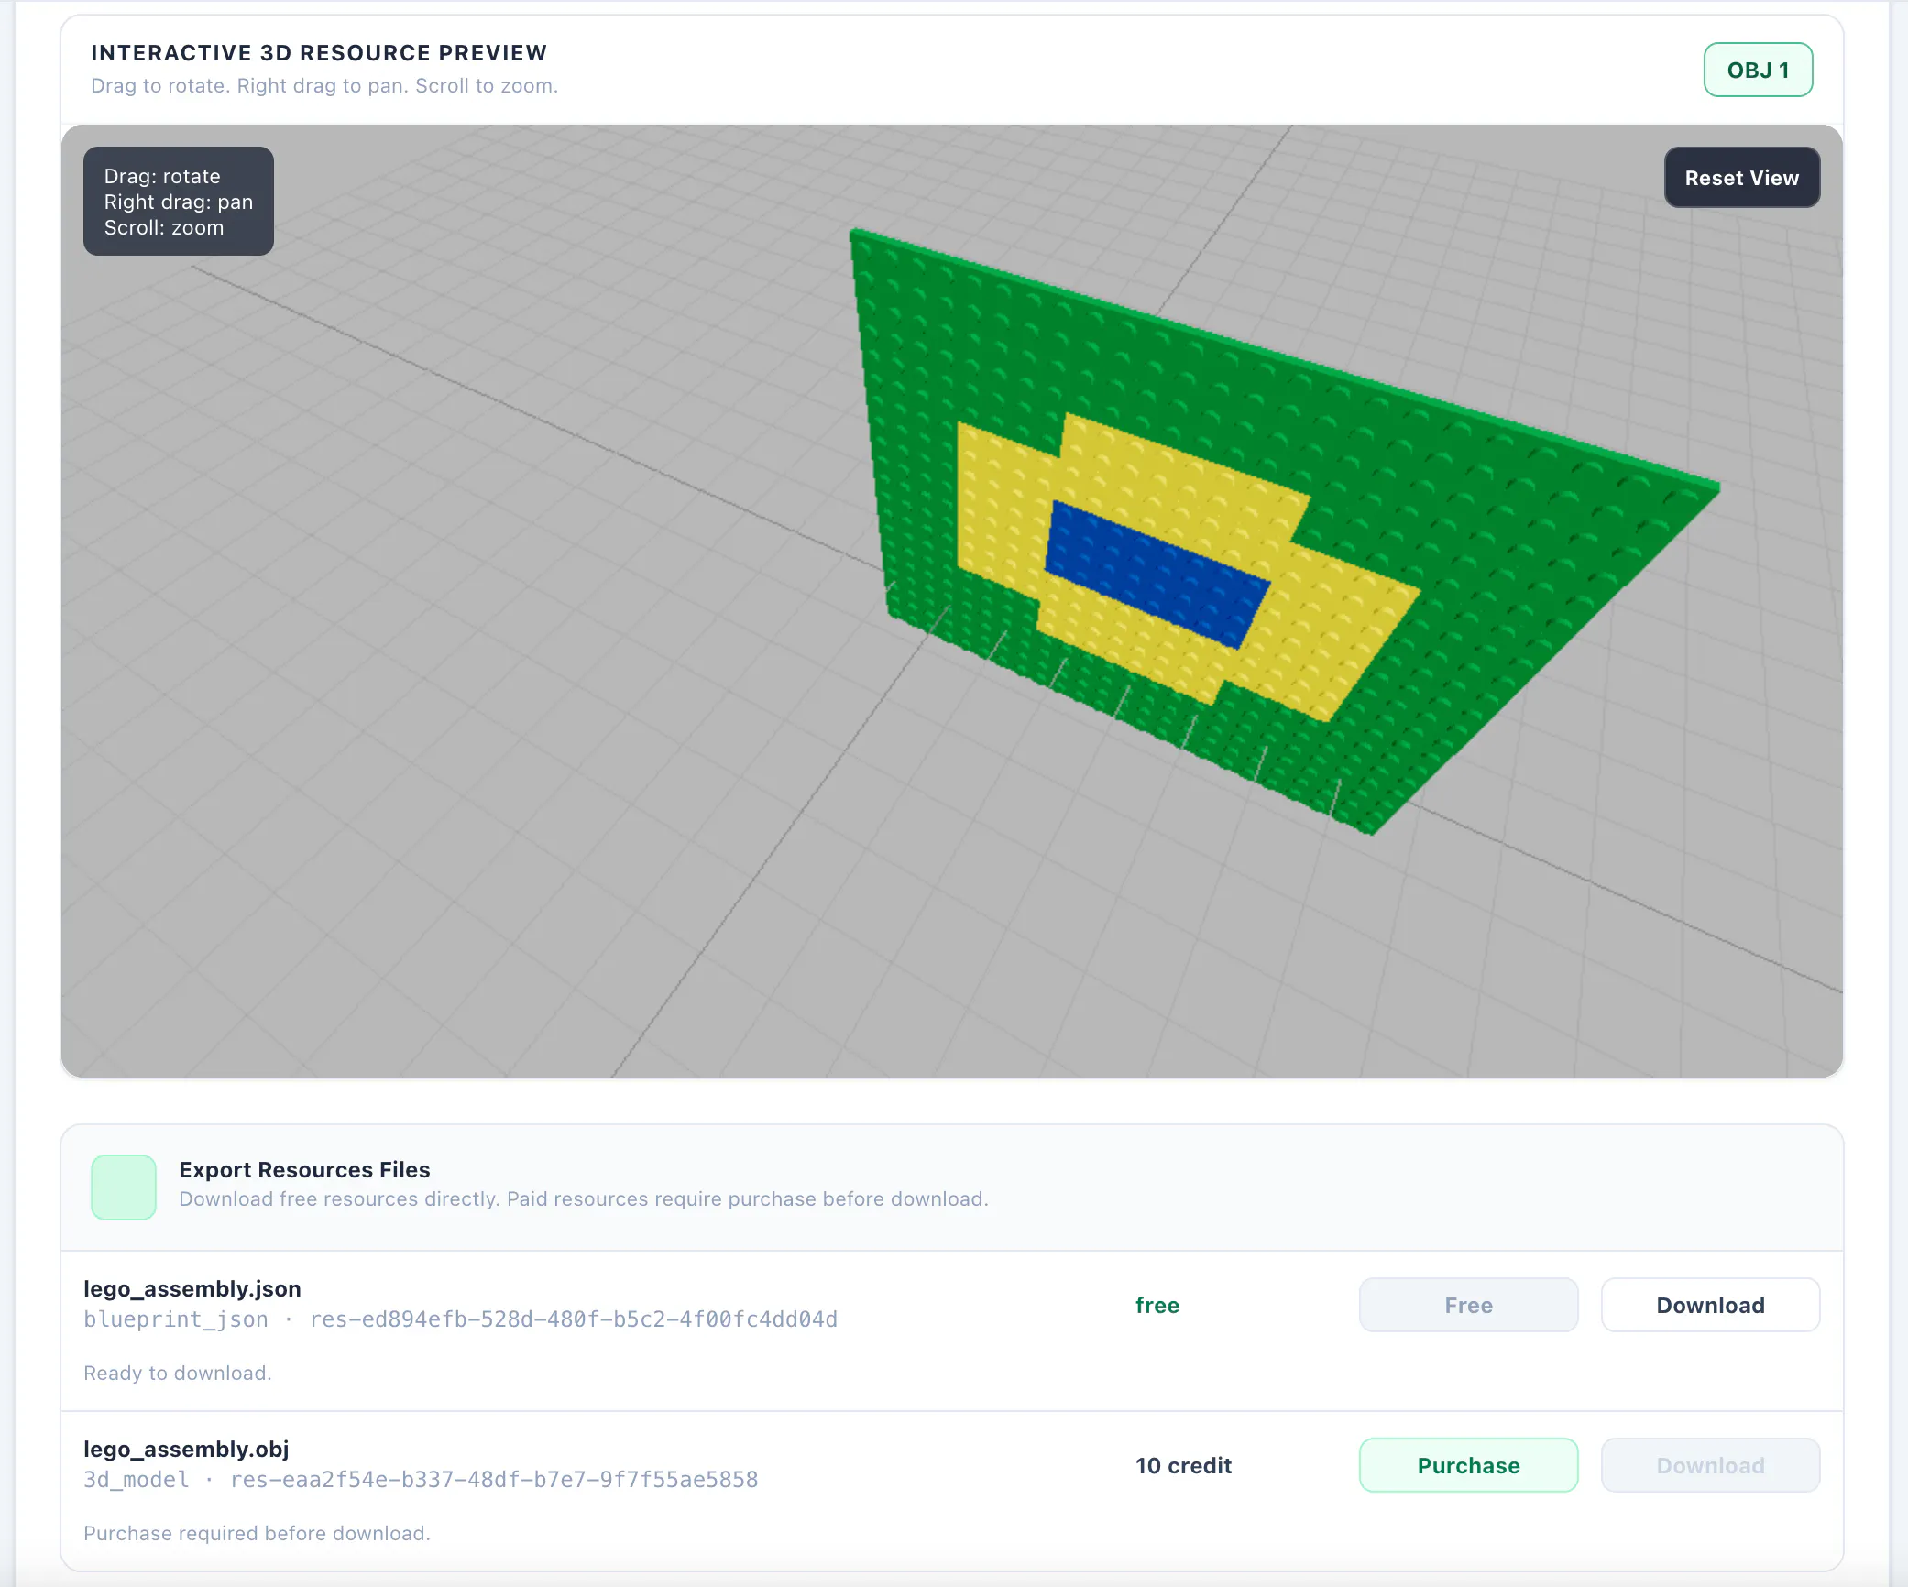Click the OBJ 1 badge

[1758, 70]
